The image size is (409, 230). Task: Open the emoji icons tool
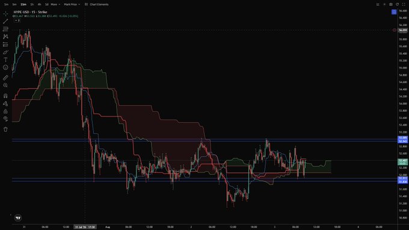(x=5, y=67)
